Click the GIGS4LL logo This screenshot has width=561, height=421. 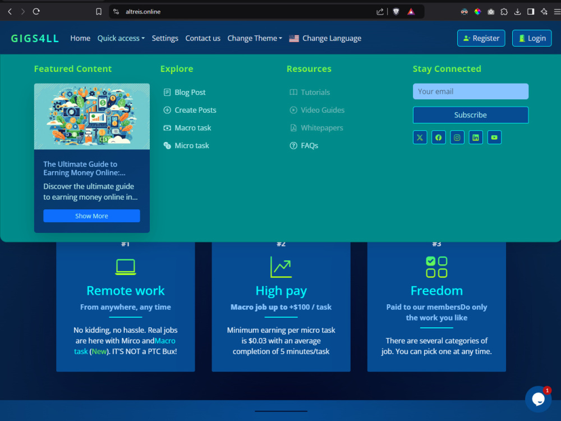(x=35, y=38)
